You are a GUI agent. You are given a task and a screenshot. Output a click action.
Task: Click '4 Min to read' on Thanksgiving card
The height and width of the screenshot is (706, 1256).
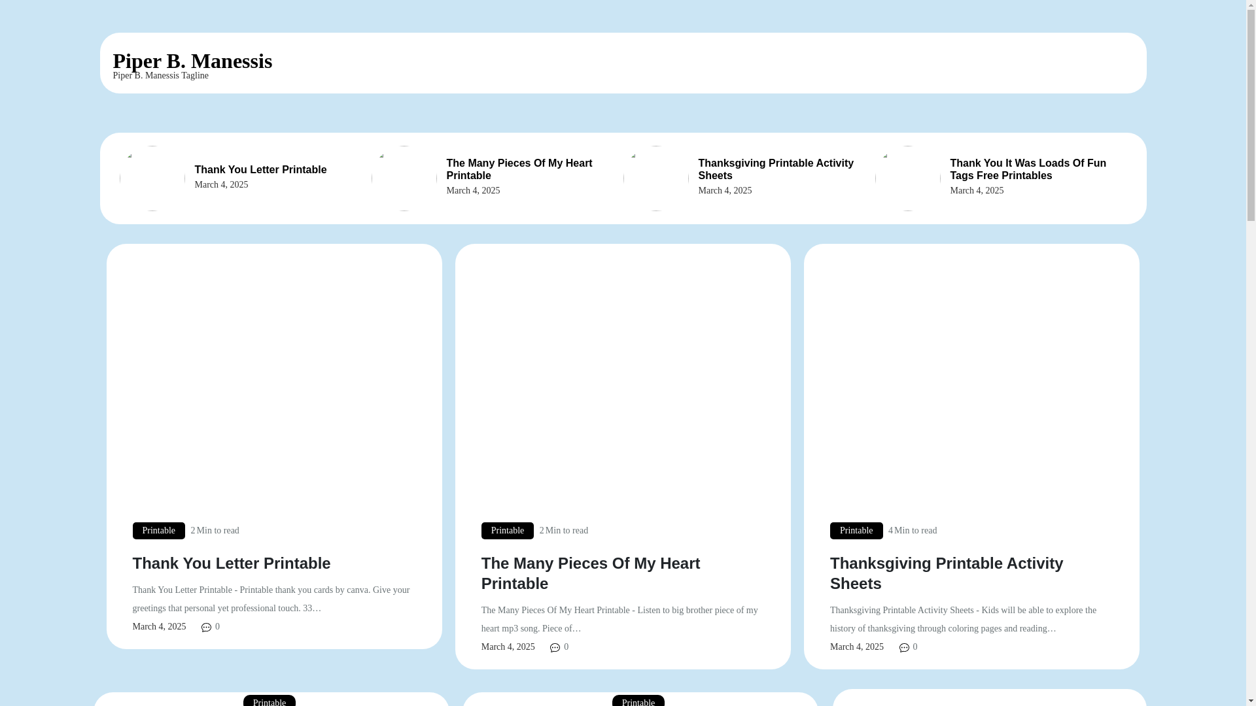913,531
